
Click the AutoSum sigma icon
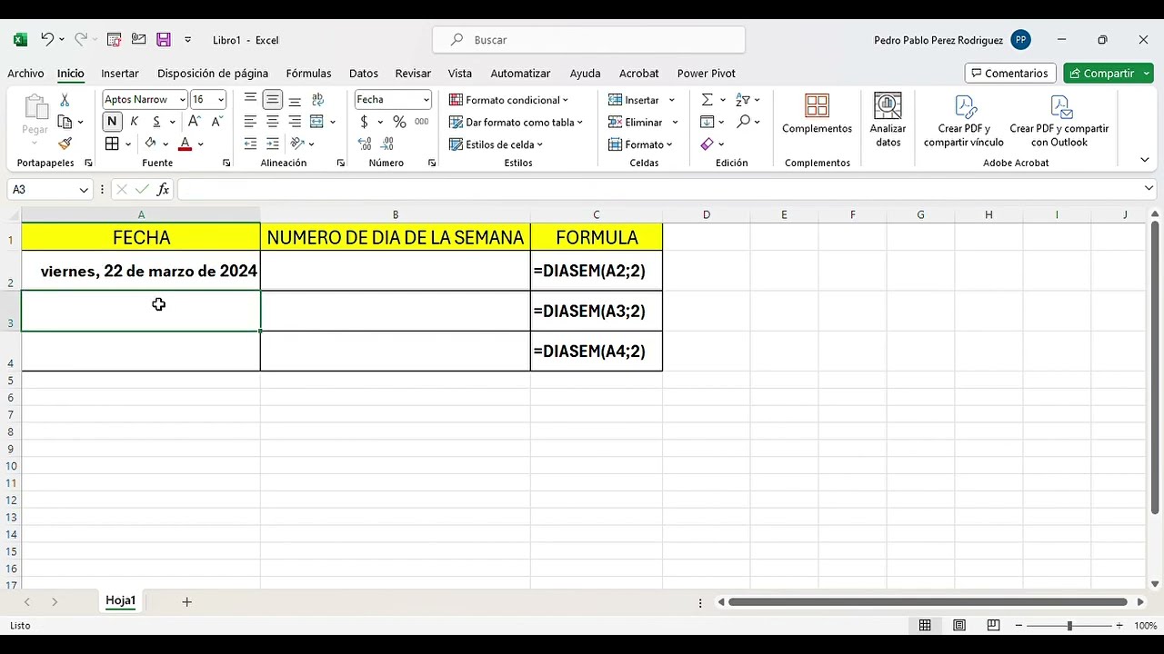[707, 100]
